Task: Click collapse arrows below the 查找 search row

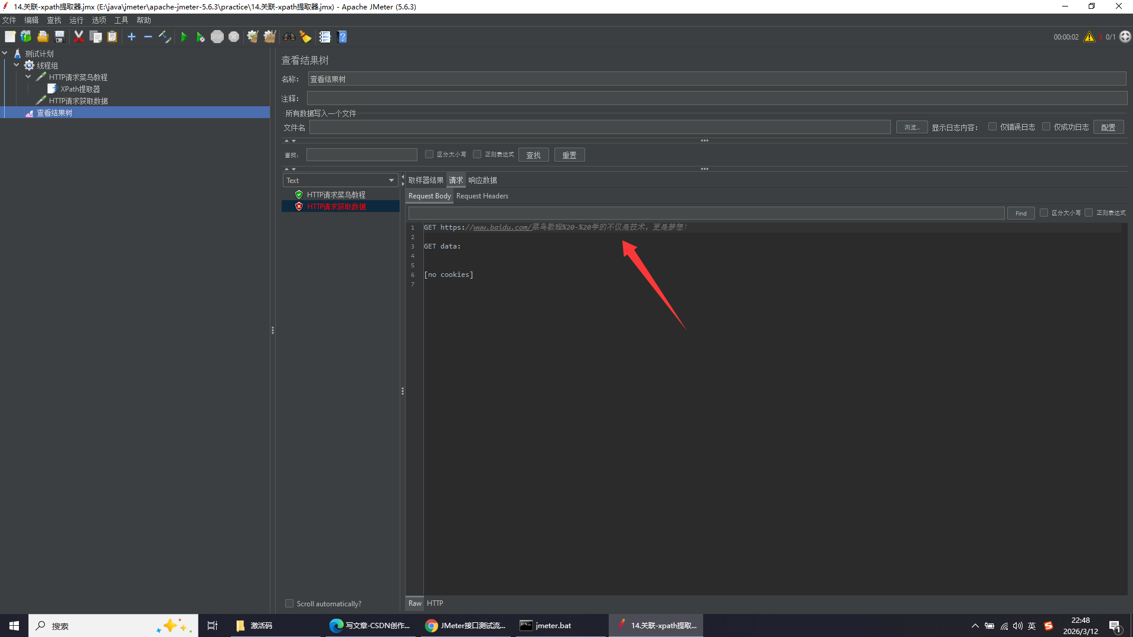Action: [290, 169]
